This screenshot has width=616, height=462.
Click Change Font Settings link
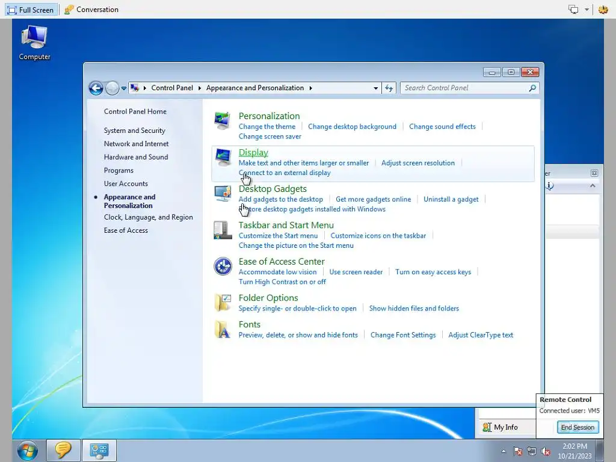click(403, 335)
